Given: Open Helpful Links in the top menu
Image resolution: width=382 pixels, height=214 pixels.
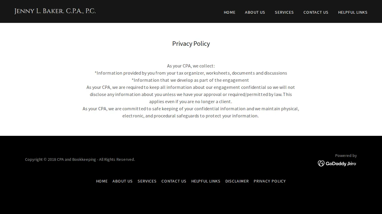Looking at the screenshot, I should 353,12.
